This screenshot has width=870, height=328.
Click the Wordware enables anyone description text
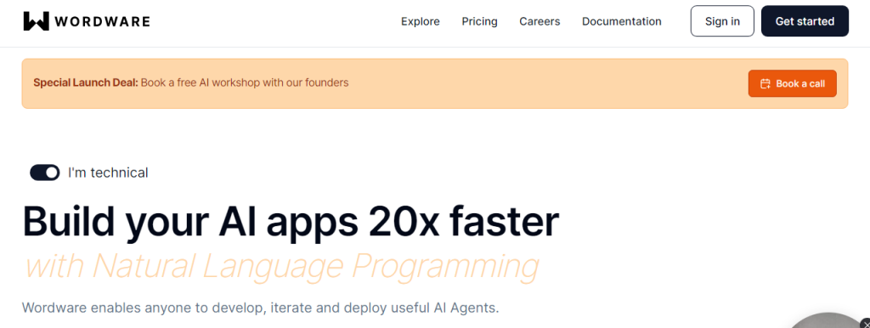coord(261,308)
